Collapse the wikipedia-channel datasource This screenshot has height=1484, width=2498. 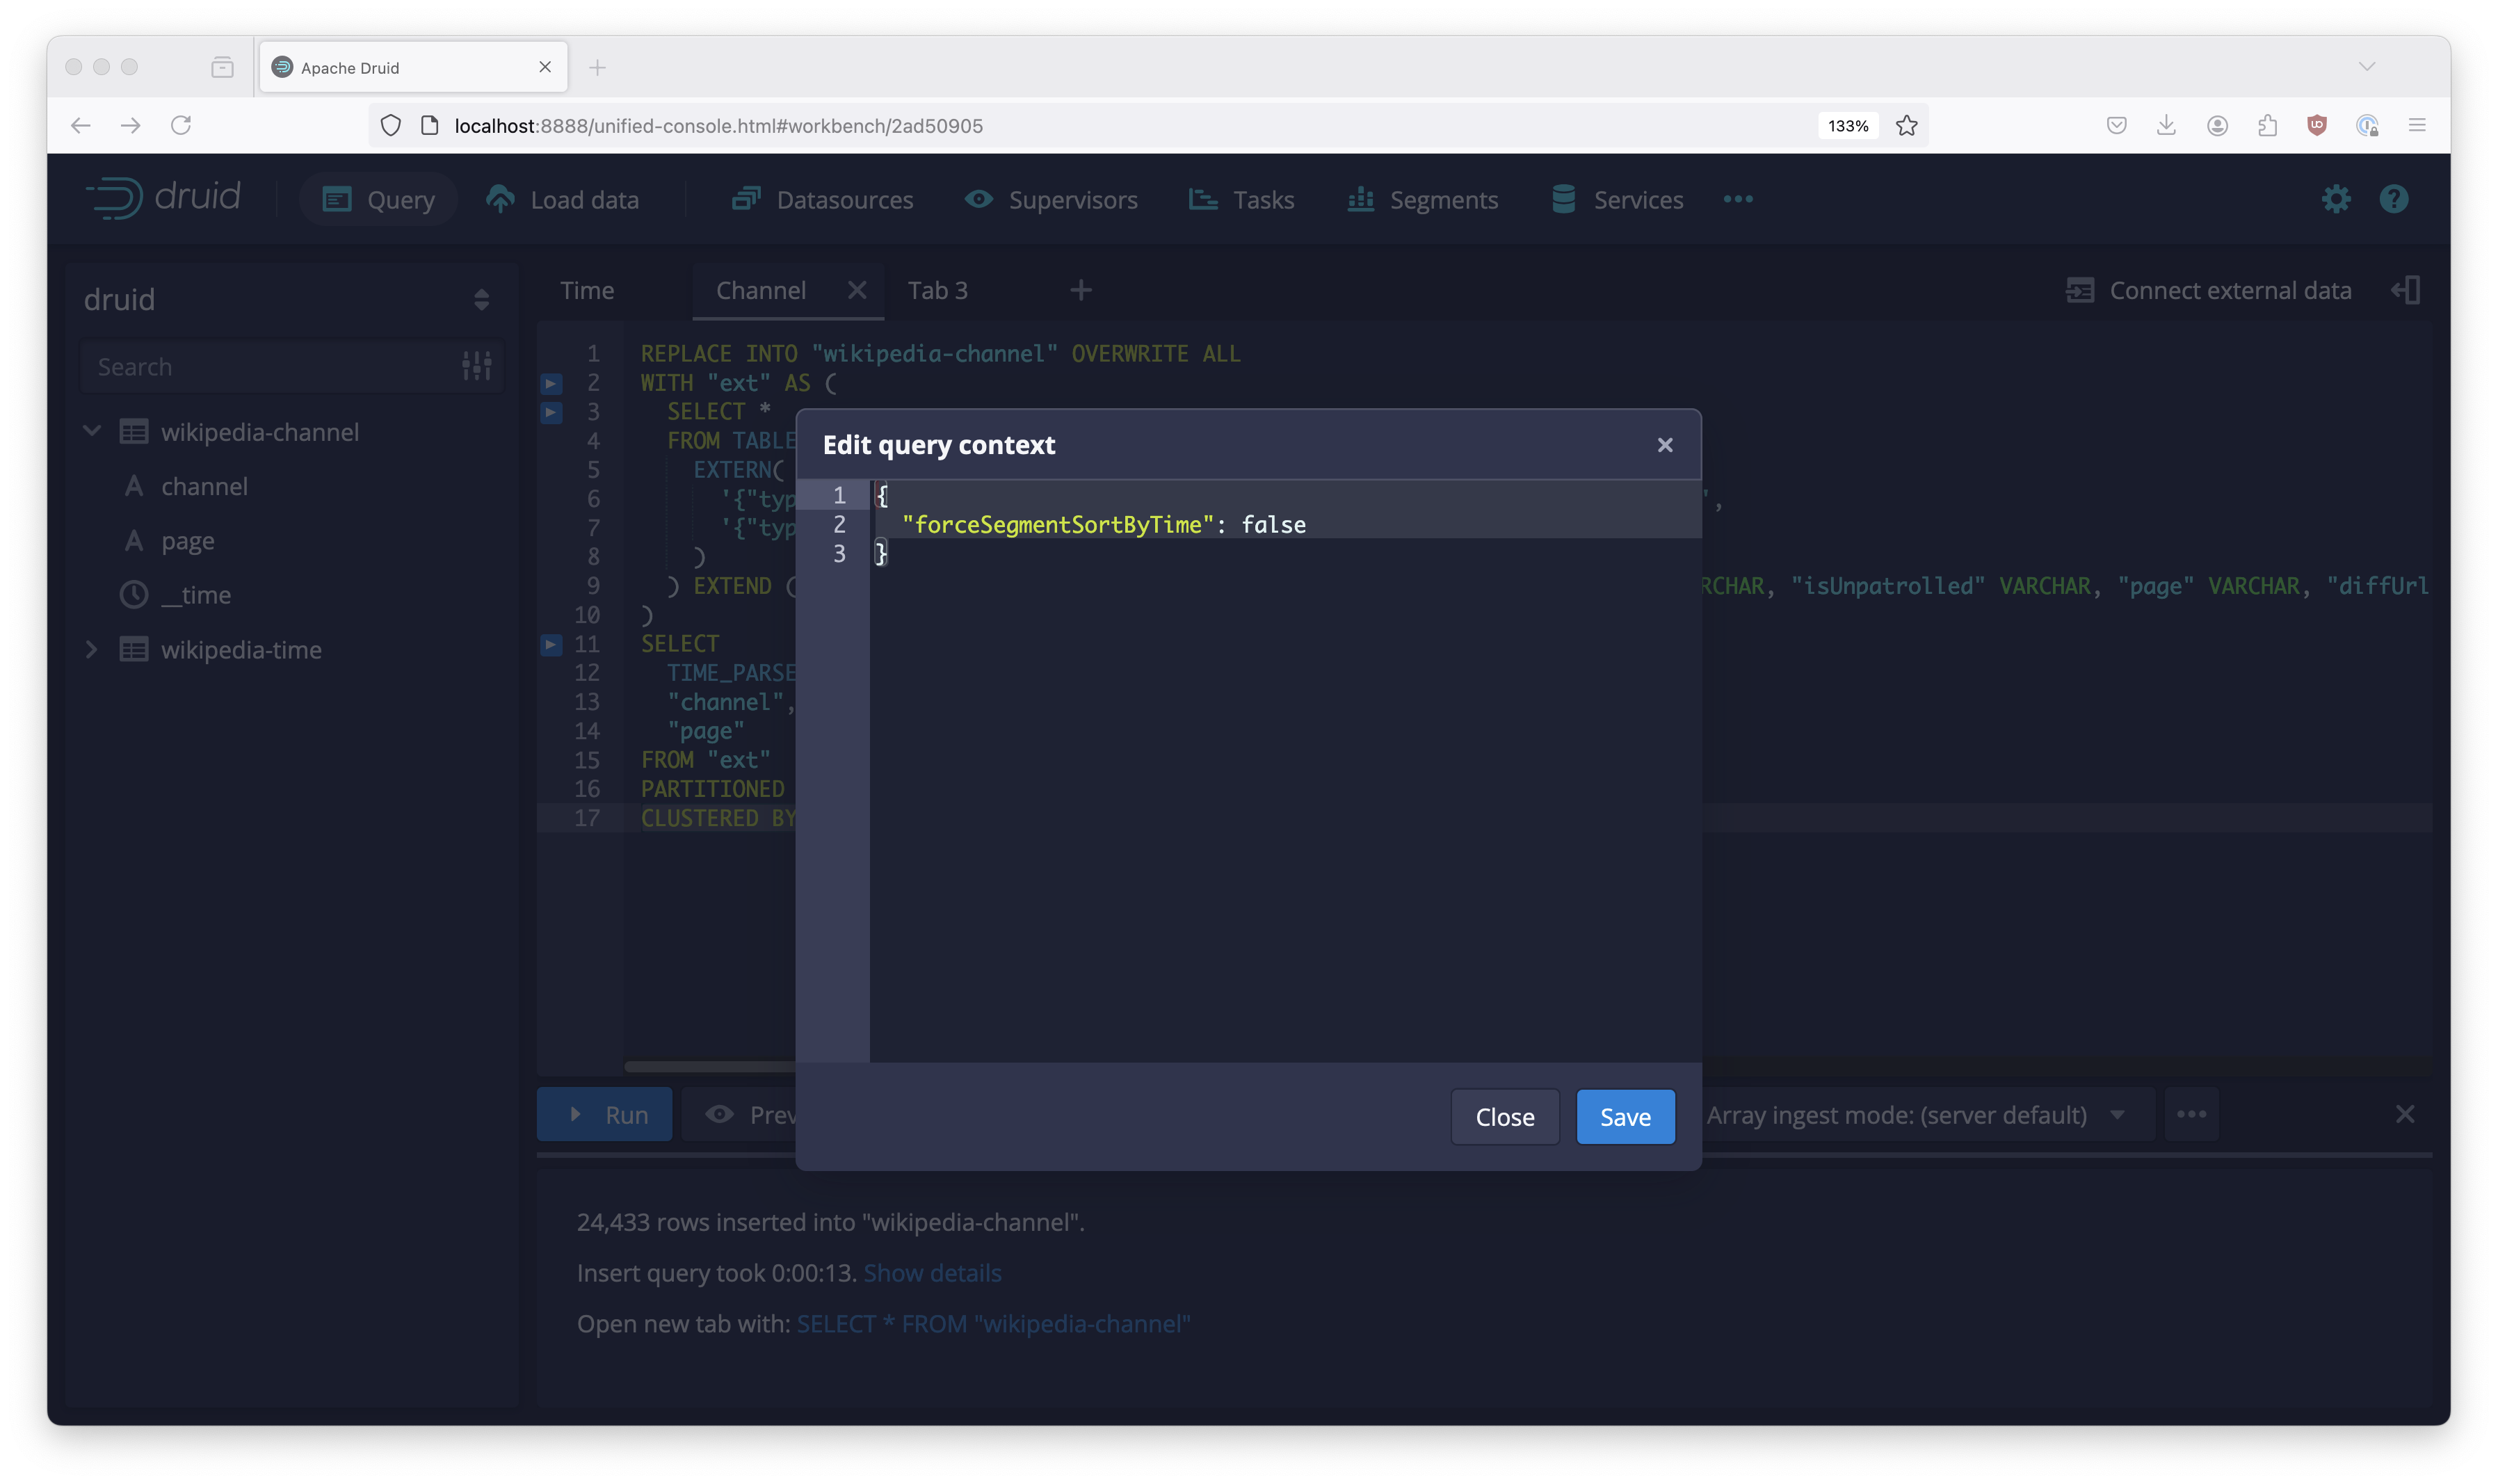pos(91,431)
